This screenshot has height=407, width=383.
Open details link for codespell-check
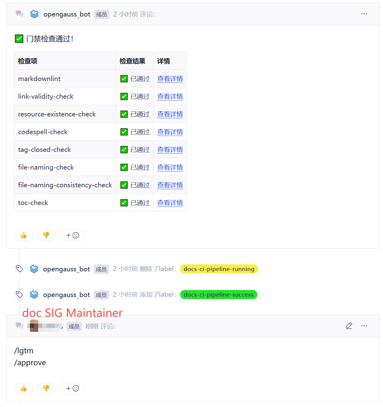[170, 132]
